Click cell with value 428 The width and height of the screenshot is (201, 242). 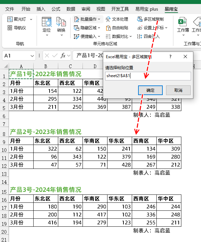[119, 165]
